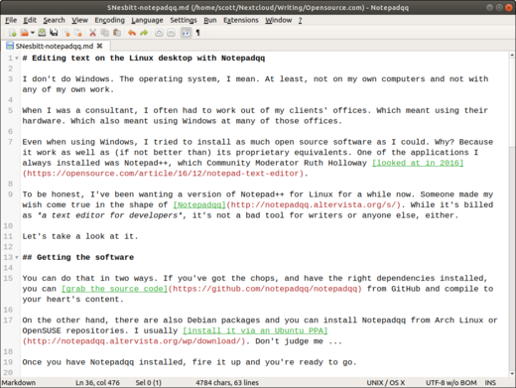The width and height of the screenshot is (516, 388).
Task: Open the Window menu
Action: (x=279, y=20)
